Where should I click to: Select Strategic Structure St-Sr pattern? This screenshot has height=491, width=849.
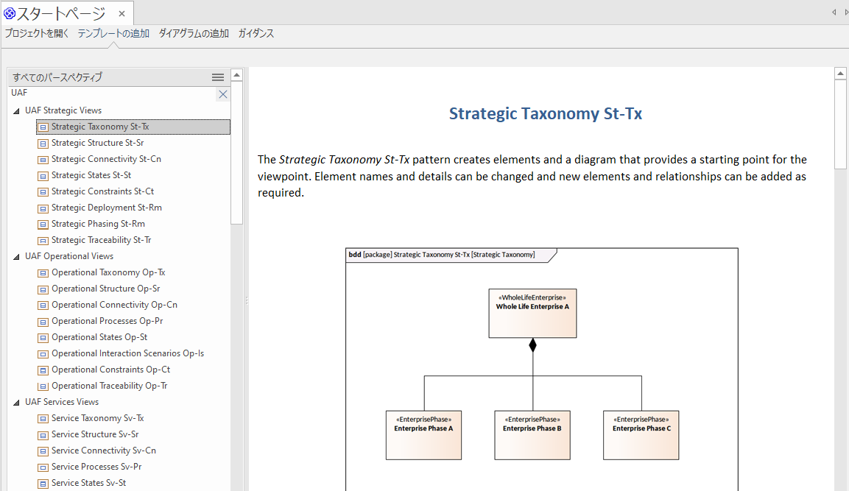point(97,143)
